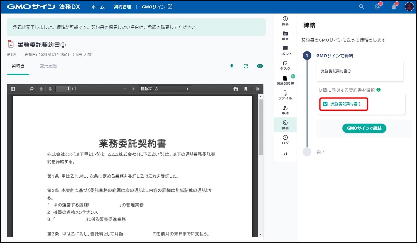Open the 自動ズーム zoom dropdown
Image resolution: width=417 pixels, height=243 pixels.
pos(165,89)
